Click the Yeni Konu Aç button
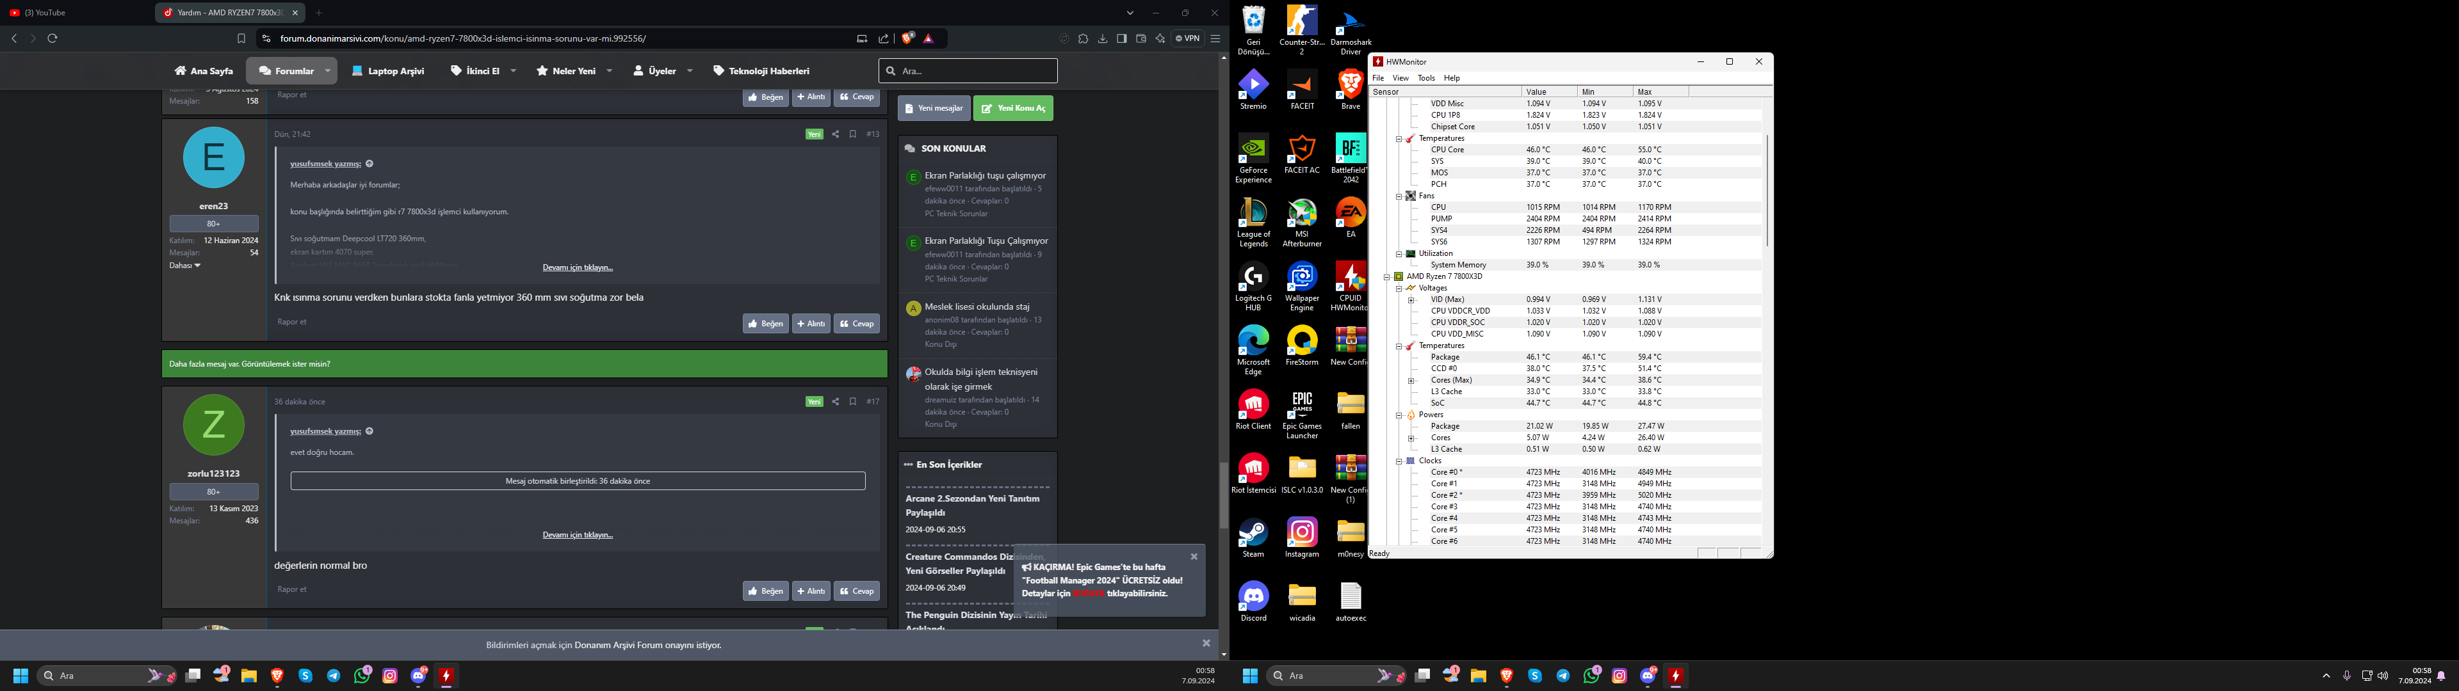Viewport: 2459px width, 691px height. pos(1013,109)
